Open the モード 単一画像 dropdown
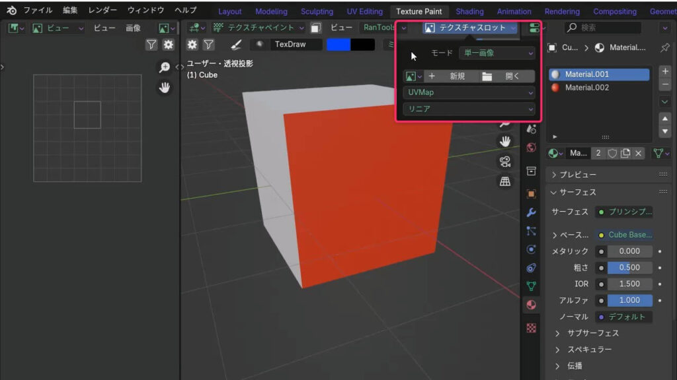Viewport: 677px width, 380px height. pos(498,53)
